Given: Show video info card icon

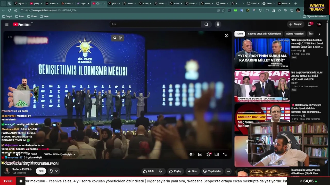Looking at the screenshot, I should [226, 36].
